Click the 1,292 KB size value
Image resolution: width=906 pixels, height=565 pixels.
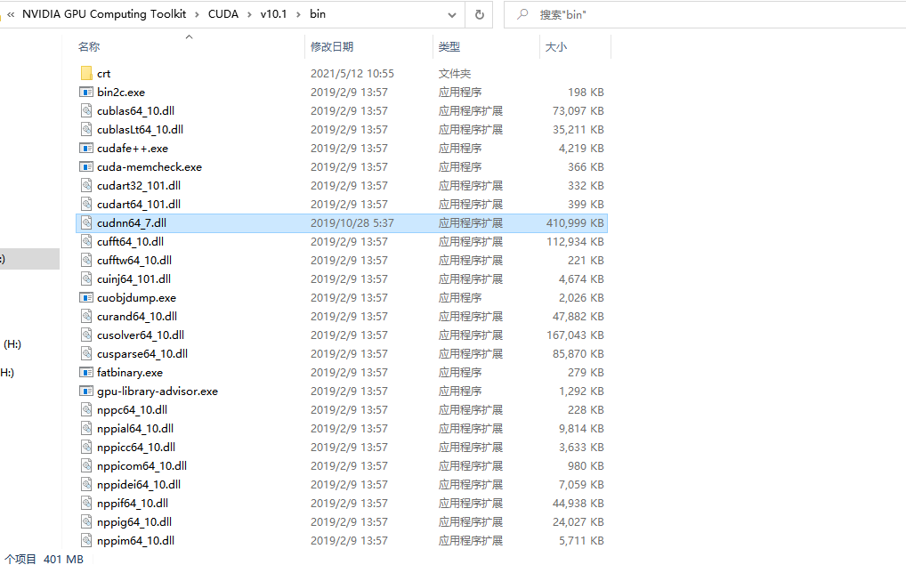[x=581, y=391]
